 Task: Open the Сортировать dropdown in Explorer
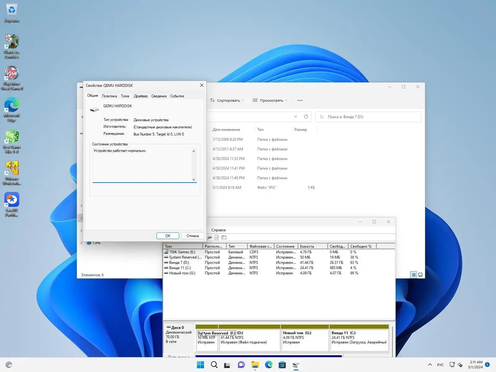[x=227, y=100]
